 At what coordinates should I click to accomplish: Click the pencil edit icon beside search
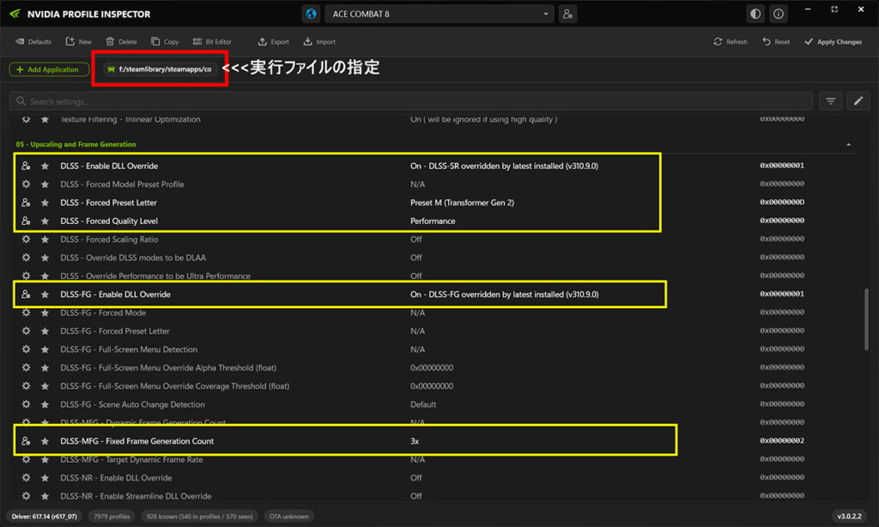858,101
